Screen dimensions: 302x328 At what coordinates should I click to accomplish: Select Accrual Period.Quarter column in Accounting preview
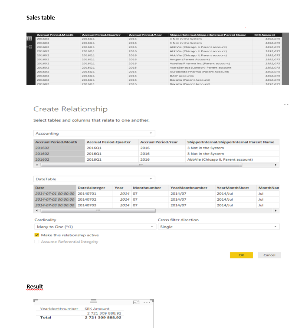point(112,142)
